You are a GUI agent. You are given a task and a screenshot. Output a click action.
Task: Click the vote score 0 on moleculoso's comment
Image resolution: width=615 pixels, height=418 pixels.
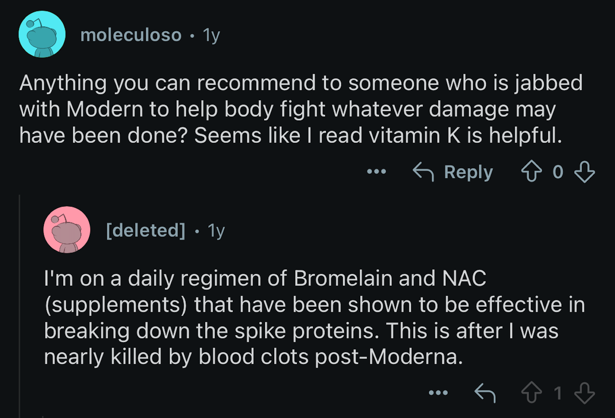[558, 172]
